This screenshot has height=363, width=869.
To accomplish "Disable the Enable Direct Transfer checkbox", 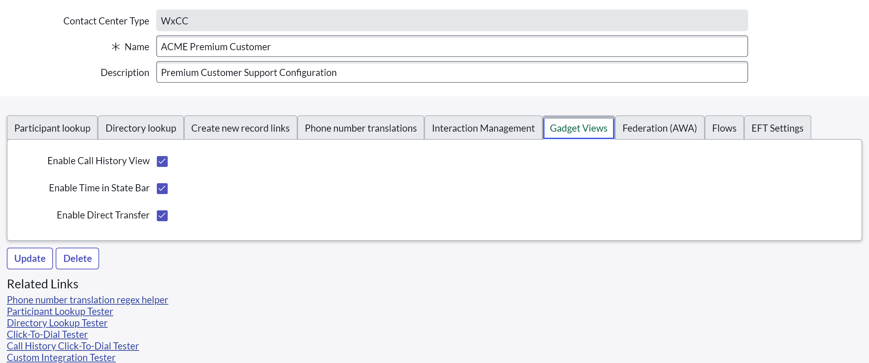I will click(x=162, y=215).
